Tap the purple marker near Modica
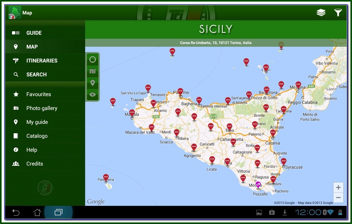 click(x=258, y=184)
